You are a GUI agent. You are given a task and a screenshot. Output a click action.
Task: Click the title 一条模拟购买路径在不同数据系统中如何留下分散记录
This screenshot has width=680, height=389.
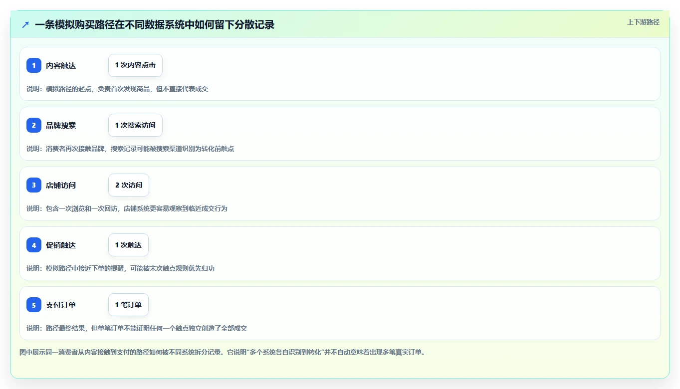[x=155, y=24]
